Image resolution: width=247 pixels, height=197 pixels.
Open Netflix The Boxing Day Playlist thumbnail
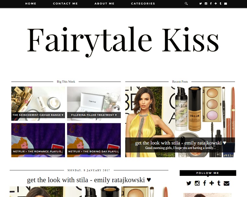click(x=94, y=140)
